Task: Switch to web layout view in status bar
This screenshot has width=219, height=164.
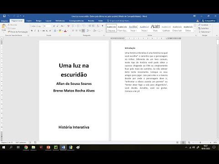Action: click(x=189, y=143)
